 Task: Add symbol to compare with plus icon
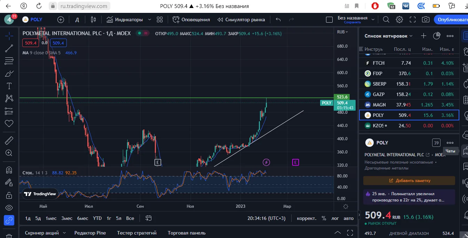coord(61,19)
